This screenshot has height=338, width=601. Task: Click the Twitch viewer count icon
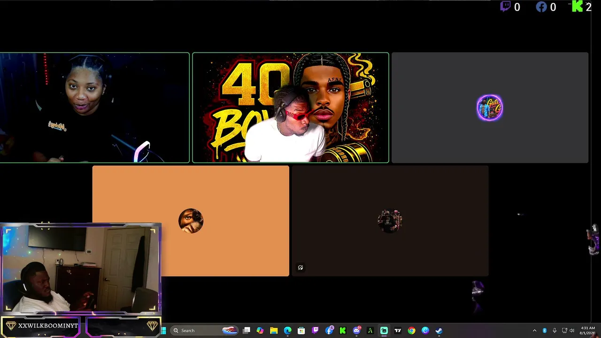point(505,7)
